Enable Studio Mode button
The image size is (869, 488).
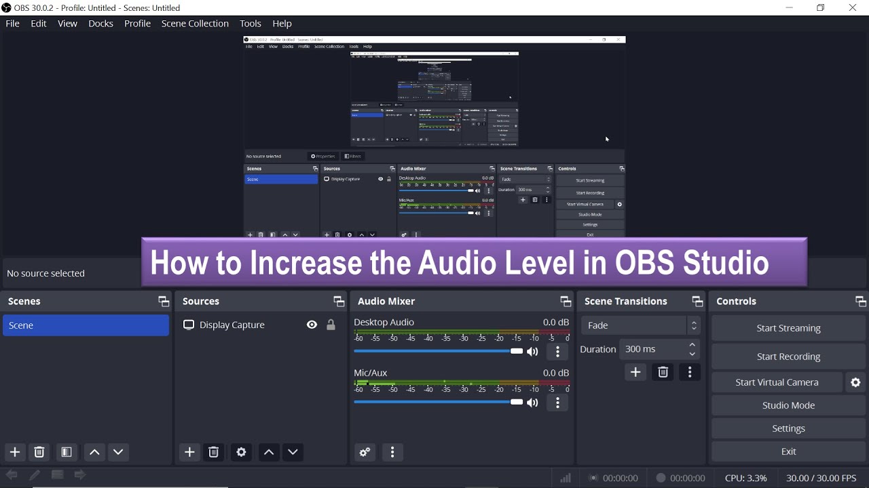pyautogui.click(x=789, y=405)
